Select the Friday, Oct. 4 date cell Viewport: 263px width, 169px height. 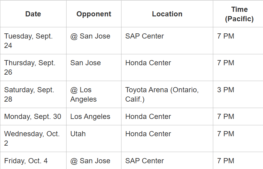tap(26, 161)
